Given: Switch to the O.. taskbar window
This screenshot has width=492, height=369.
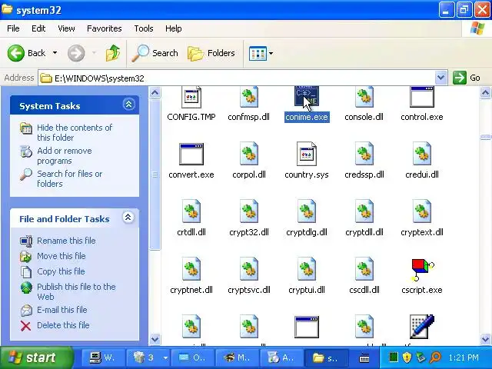Looking at the screenshot, I should click(192, 357).
